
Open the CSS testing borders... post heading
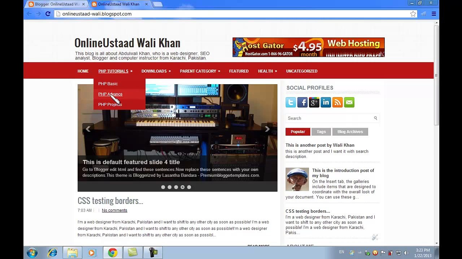pyautogui.click(x=110, y=201)
